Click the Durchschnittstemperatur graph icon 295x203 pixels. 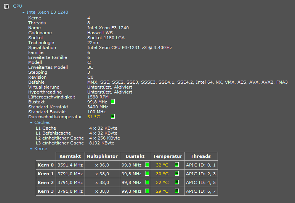coord(113,116)
